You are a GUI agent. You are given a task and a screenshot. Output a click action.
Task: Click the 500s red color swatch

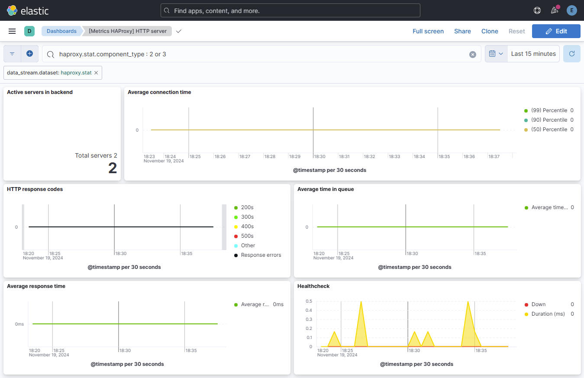point(236,236)
